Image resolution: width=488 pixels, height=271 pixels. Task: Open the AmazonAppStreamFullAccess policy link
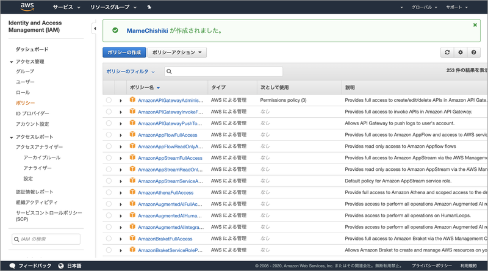pos(170,158)
